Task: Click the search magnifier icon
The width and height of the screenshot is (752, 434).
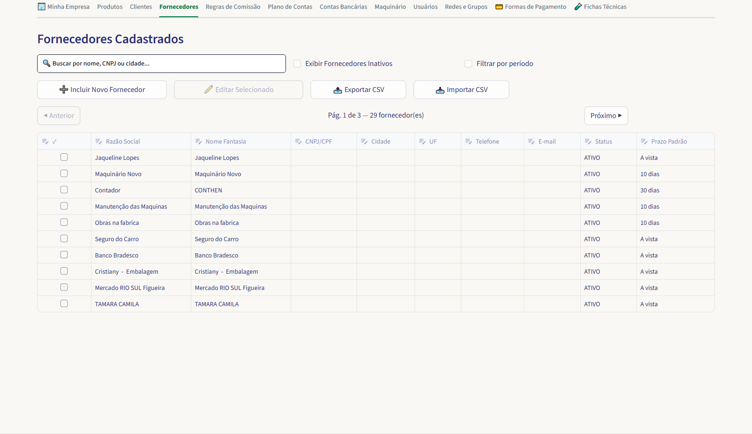Action: 46,63
